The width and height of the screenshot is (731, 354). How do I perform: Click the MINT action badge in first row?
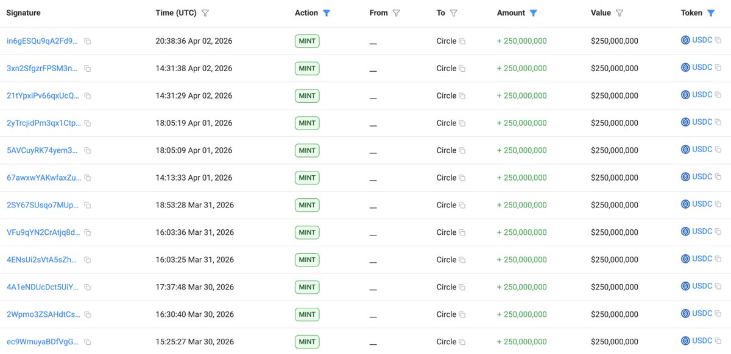tap(307, 41)
